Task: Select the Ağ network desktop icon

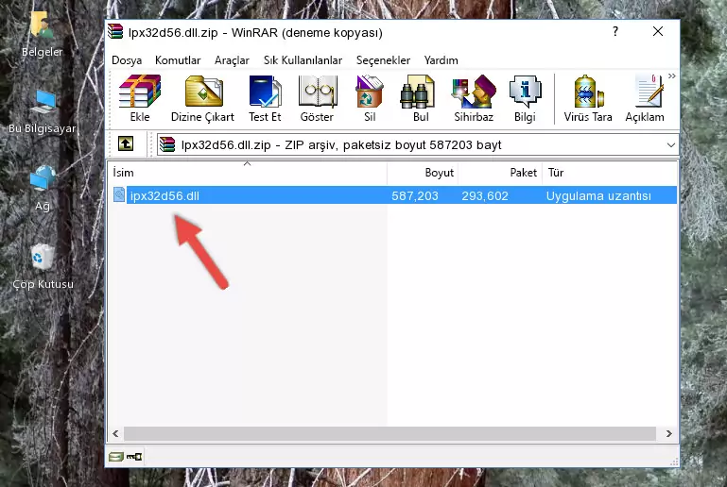Action: pos(43,189)
